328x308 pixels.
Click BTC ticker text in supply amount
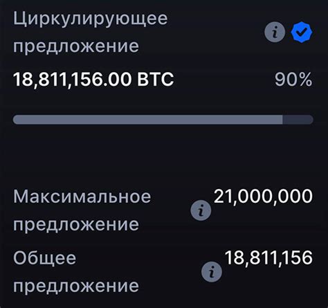156,80
